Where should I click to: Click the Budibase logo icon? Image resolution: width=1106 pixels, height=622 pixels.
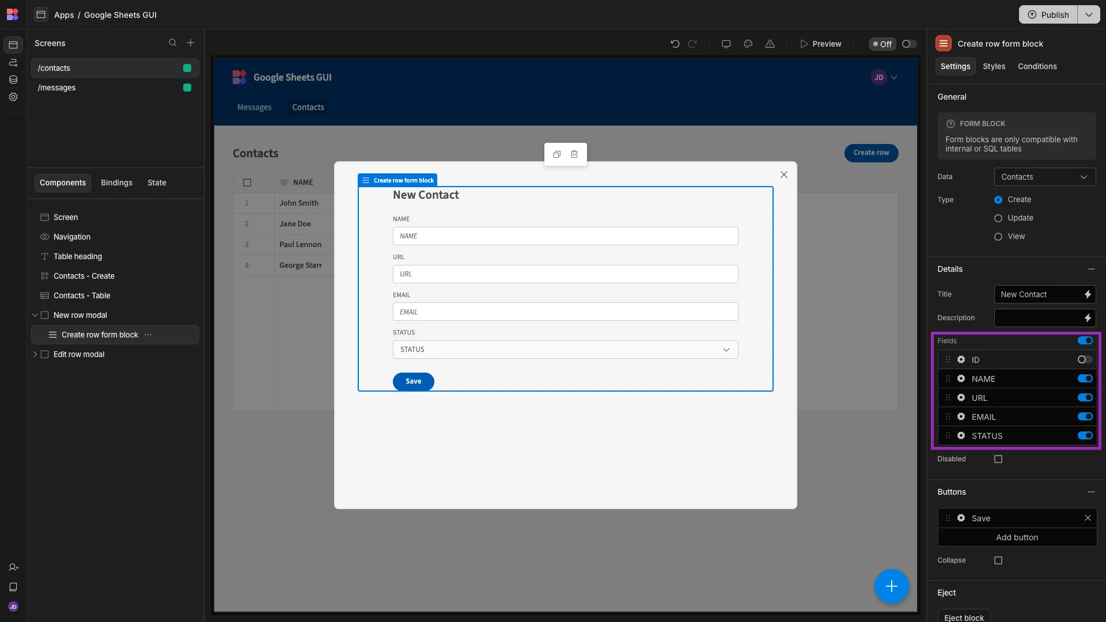(x=13, y=14)
